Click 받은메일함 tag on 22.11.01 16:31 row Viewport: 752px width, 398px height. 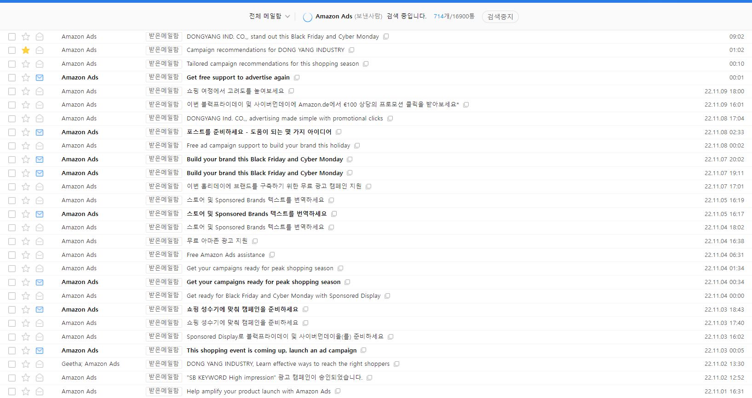(x=164, y=391)
